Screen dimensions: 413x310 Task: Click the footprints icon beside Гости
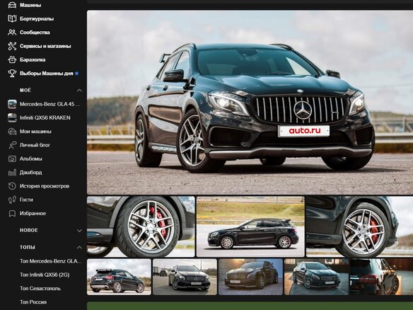(12, 200)
